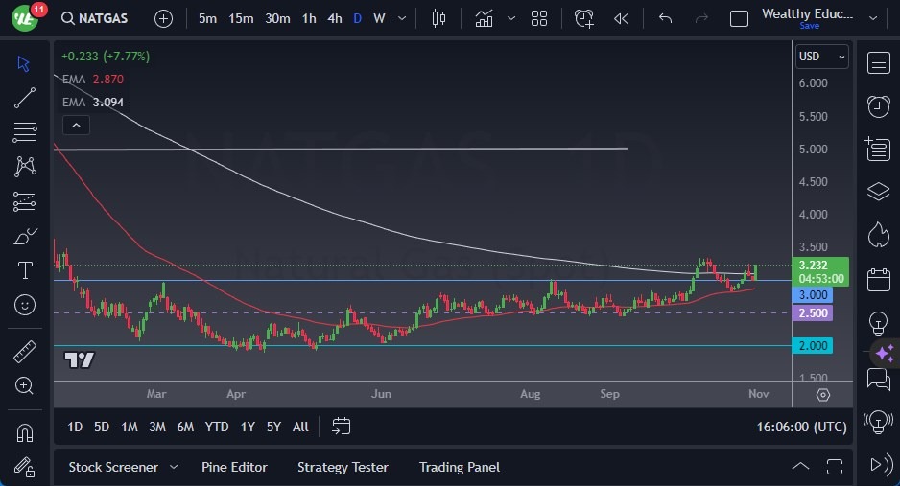Toggle the lock drawings tool
The width and height of the screenshot is (900, 486).
point(25,467)
